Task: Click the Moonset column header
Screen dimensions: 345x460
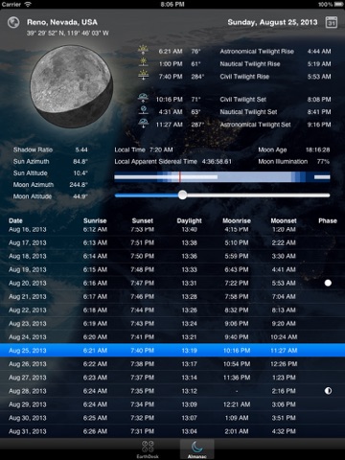Action: pos(284,220)
